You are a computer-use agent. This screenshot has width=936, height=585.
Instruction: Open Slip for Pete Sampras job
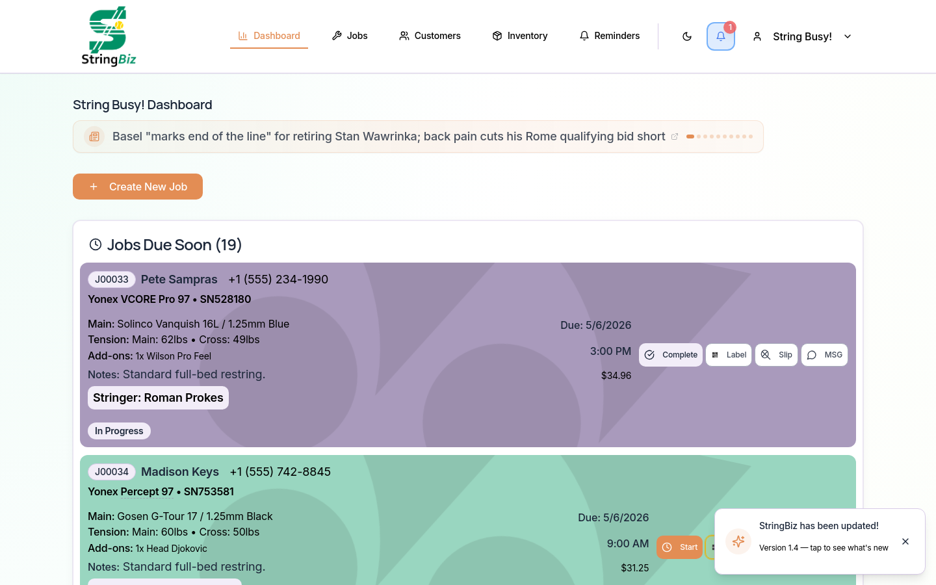(x=776, y=355)
